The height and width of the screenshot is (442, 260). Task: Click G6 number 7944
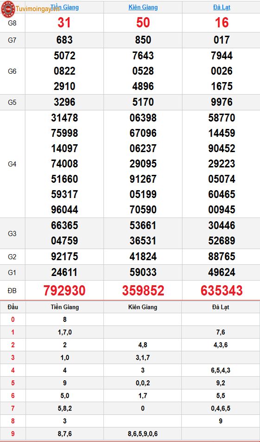222,56
